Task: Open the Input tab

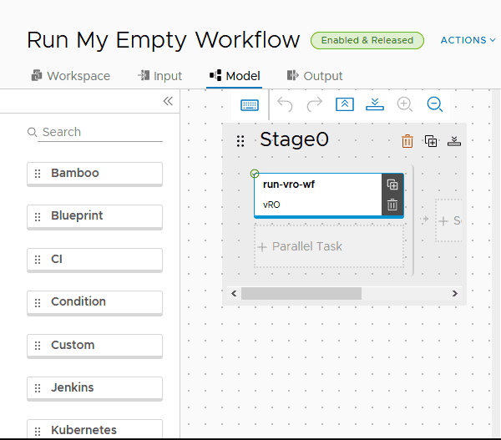Action: (159, 76)
